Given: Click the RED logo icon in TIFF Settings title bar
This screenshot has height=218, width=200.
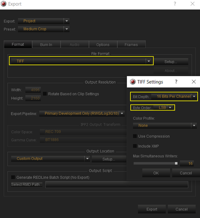Looking at the screenshot, I should tap(133, 81).
